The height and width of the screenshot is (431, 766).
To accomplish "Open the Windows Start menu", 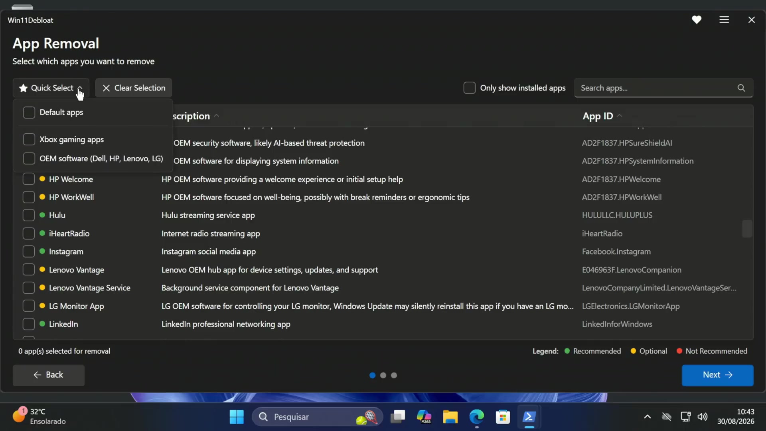I will 237,417.
